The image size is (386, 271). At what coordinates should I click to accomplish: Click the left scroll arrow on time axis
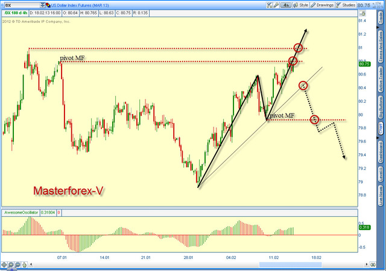click(31, 264)
